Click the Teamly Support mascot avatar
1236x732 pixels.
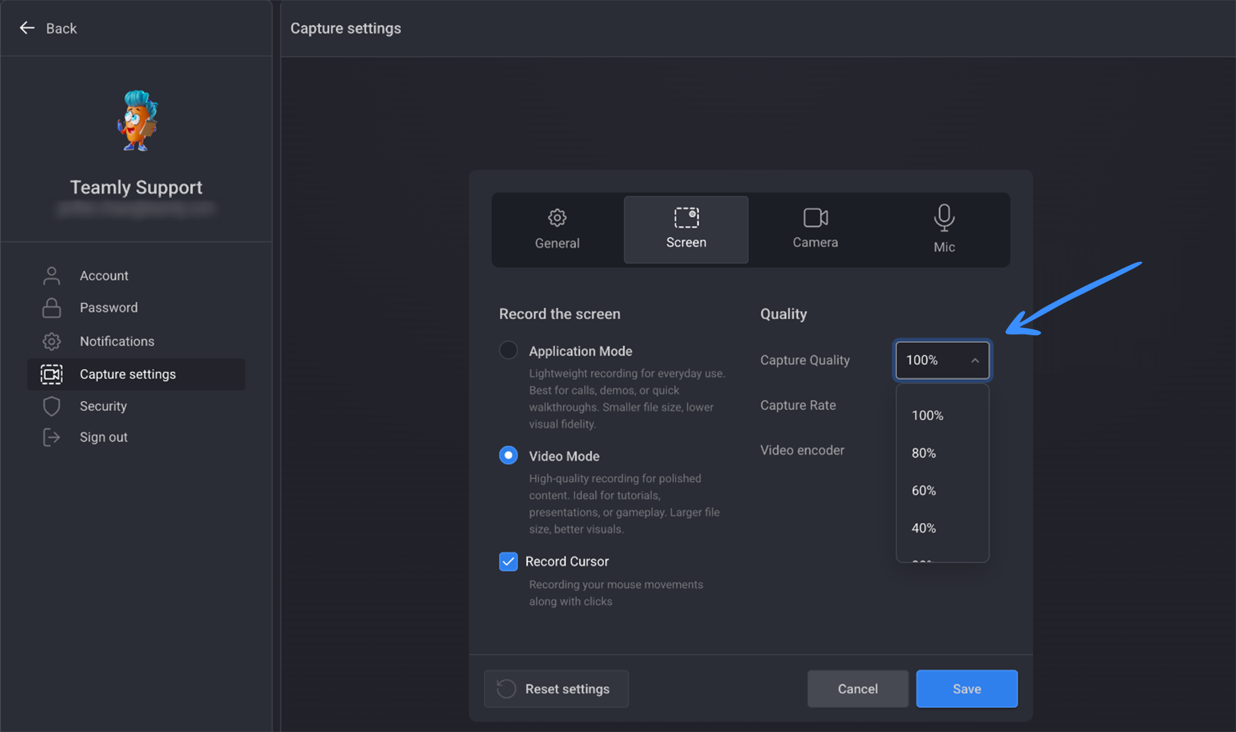pos(137,121)
